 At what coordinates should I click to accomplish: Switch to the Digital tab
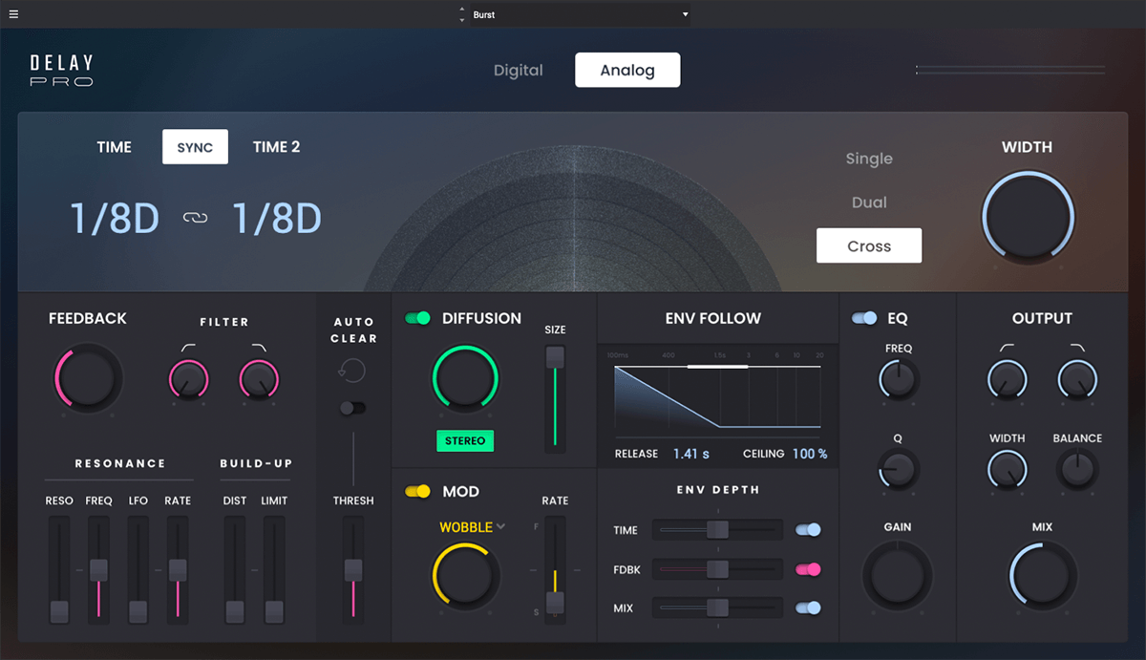coord(518,70)
